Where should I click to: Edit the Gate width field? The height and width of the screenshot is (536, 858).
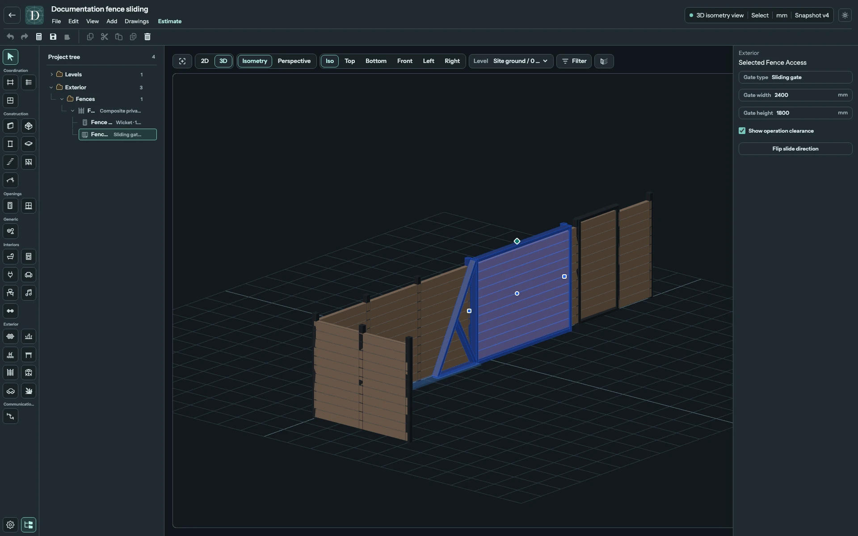pyautogui.click(x=795, y=95)
